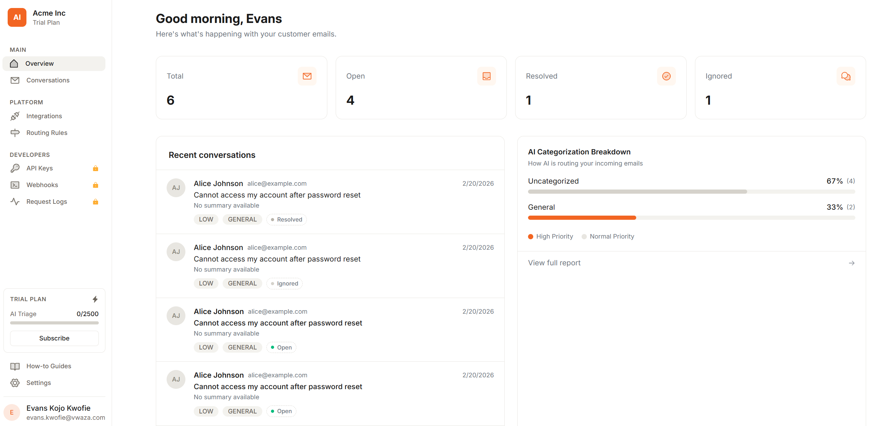The width and height of the screenshot is (879, 426).
Task: Open the View full report link
Action: click(x=554, y=263)
